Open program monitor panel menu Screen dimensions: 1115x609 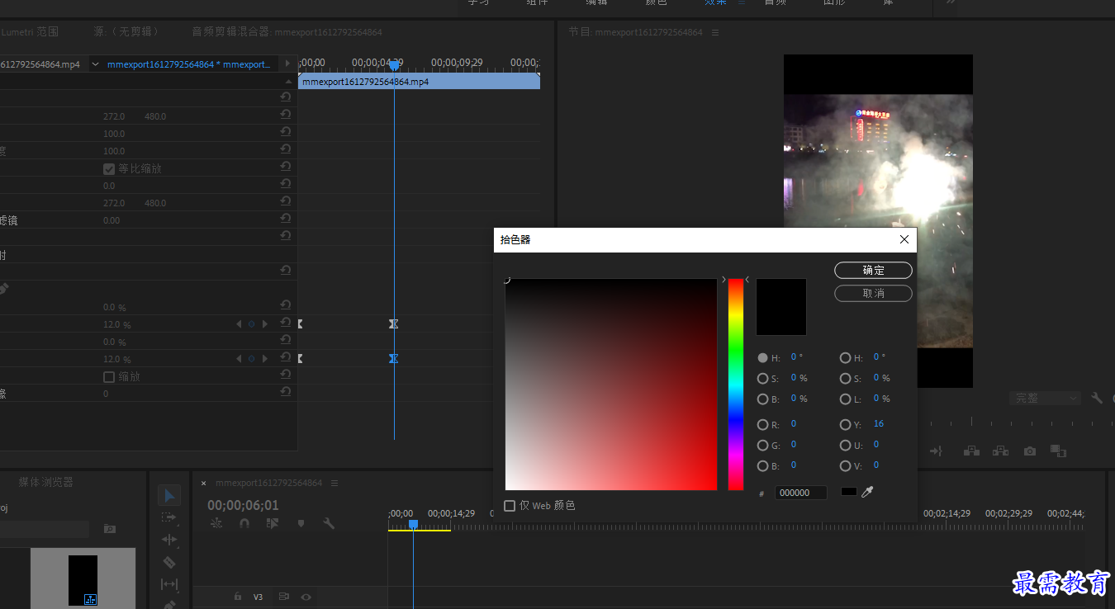tap(715, 32)
